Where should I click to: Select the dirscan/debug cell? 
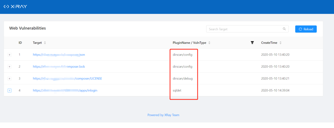click(182, 79)
